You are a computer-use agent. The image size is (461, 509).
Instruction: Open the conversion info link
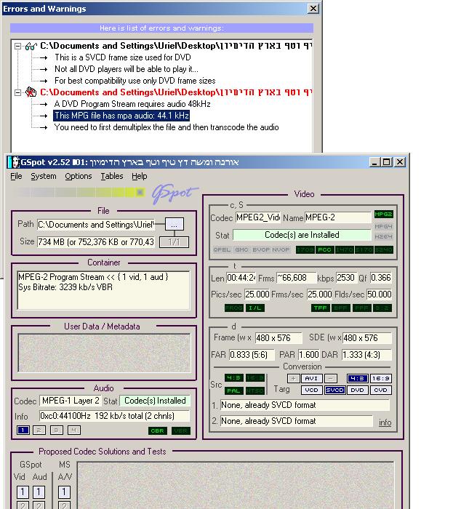pos(385,422)
